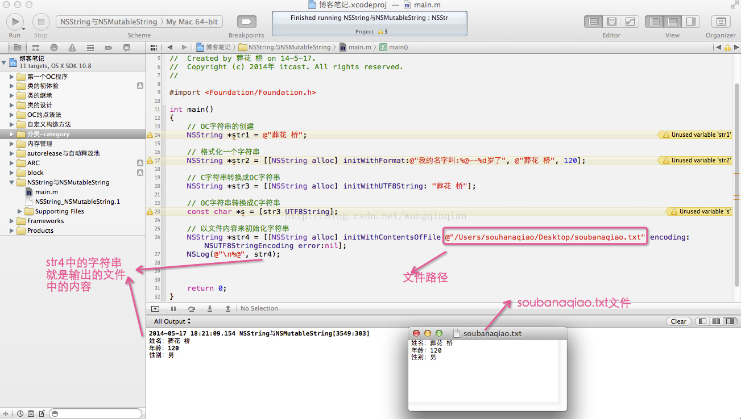Open the main() function jump bar menu

pyautogui.click(x=394, y=47)
